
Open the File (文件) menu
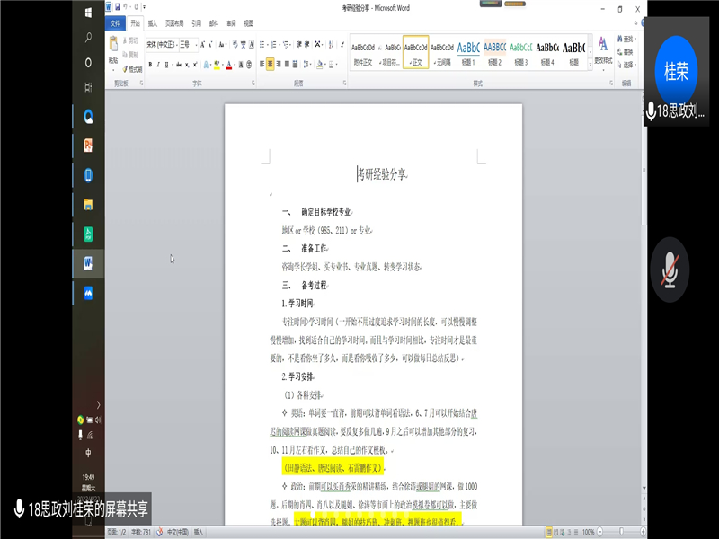(x=115, y=23)
